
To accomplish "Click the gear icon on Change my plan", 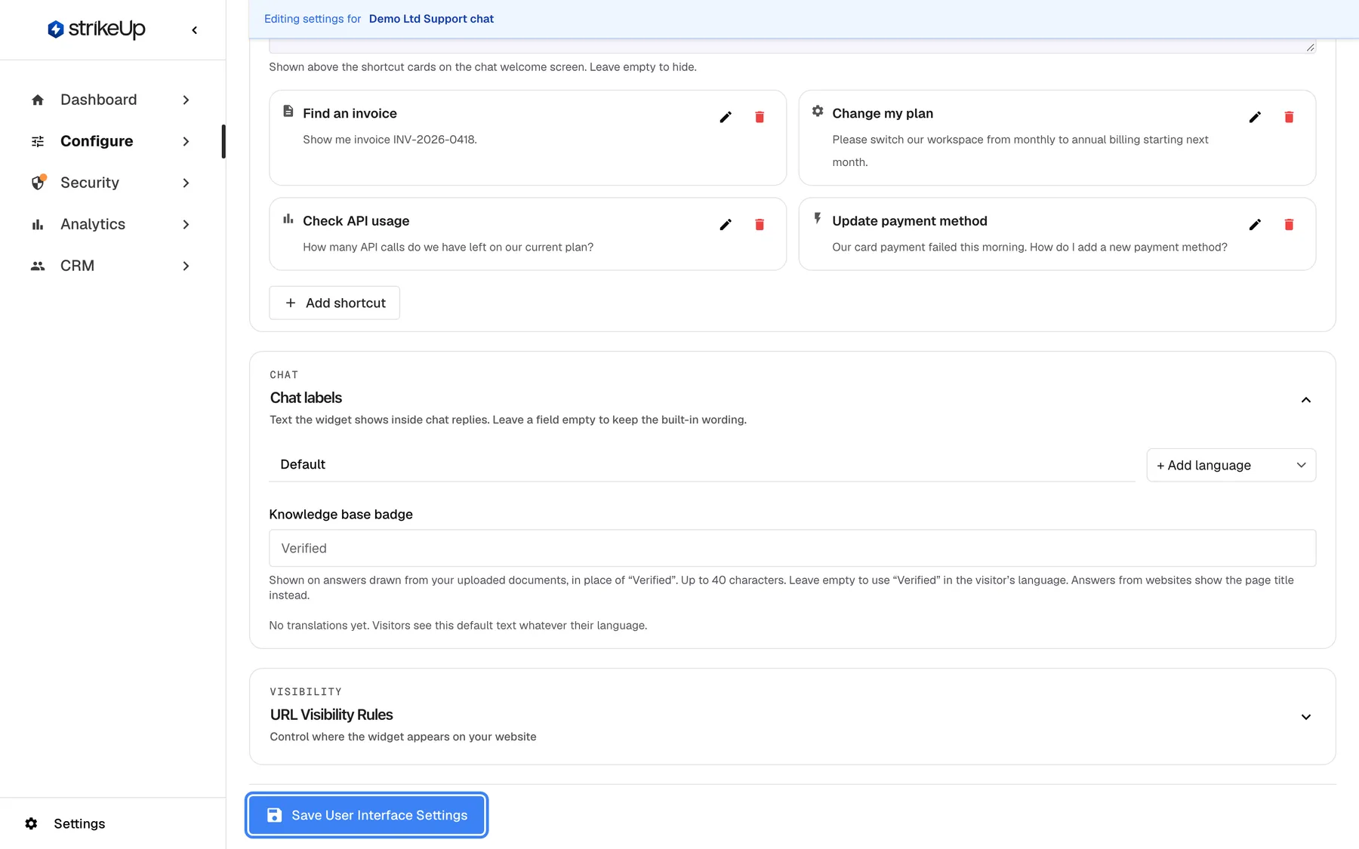I will pyautogui.click(x=818, y=111).
